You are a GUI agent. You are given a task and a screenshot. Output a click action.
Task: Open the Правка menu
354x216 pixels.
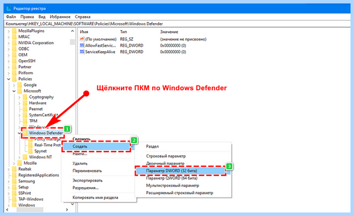[x=27, y=17]
